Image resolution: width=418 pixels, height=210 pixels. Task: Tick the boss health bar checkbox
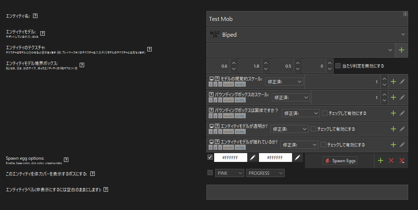point(210,173)
